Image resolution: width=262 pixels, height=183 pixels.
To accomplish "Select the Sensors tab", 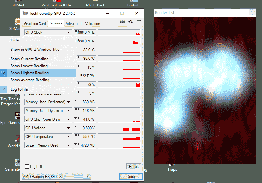I will pyautogui.click(x=56, y=23).
